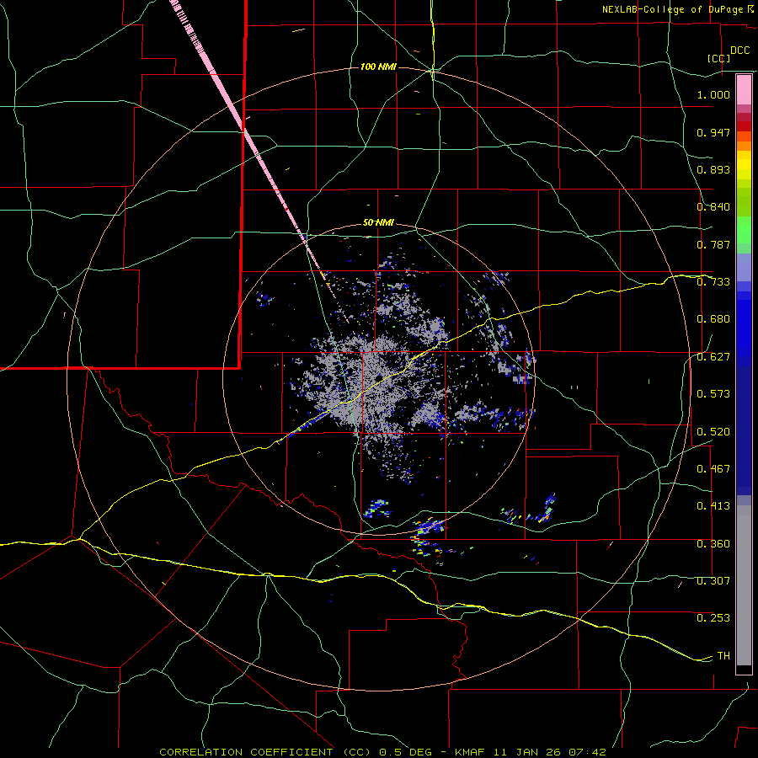This screenshot has height=758, width=758.
Task: Click the TH threshold label on the scale
Action: click(x=723, y=656)
